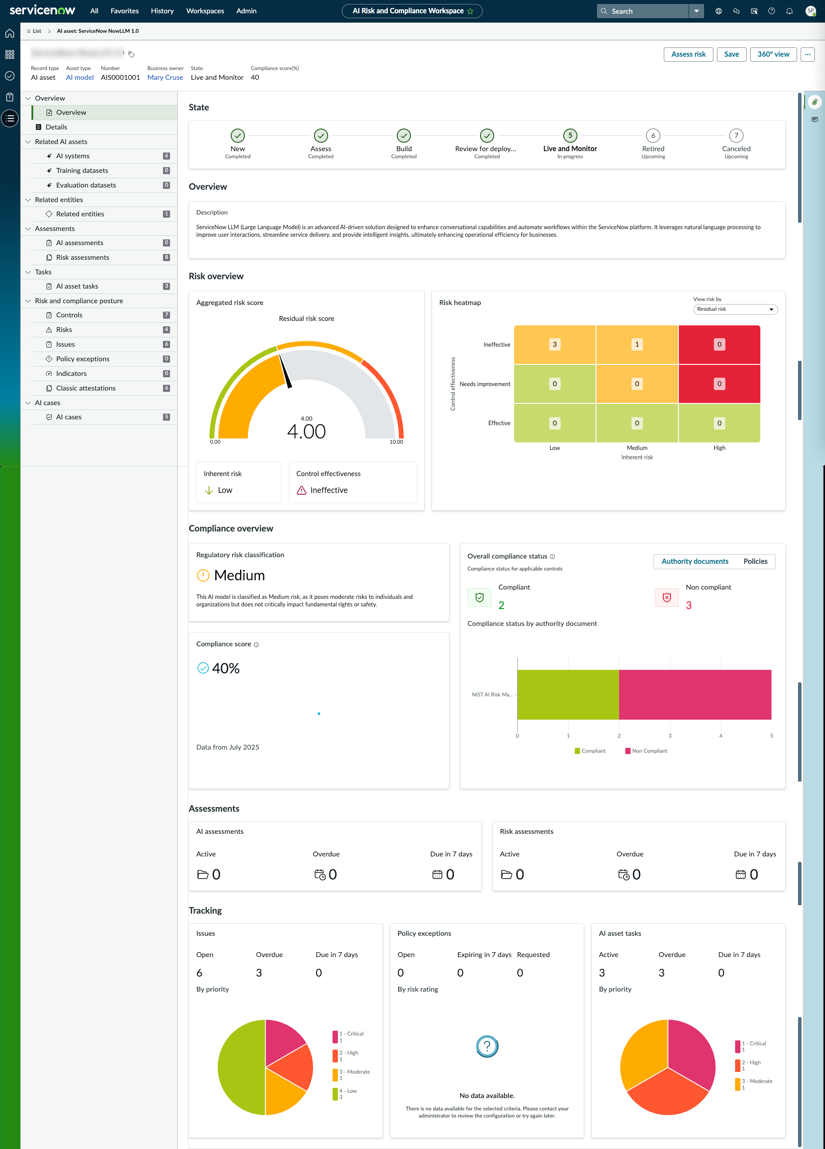This screenshot has height=1149, width=825.
Task: Open the All menu
Action: pyautogui.click(x=94, y=11)
